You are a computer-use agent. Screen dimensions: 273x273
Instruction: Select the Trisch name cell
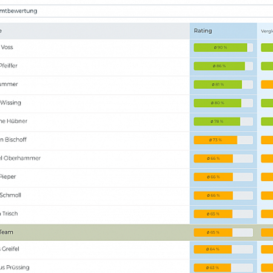[x=95, y=215]
